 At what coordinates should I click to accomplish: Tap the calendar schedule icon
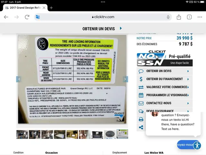point(141,95)
